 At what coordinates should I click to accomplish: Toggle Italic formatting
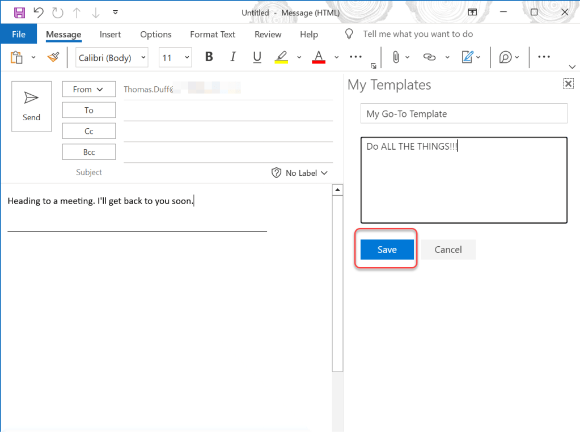(232, 57)
